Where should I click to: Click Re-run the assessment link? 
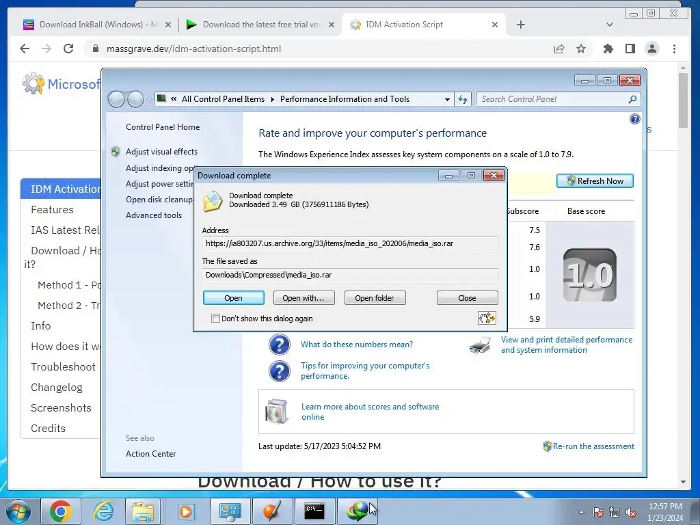point(593,446)
